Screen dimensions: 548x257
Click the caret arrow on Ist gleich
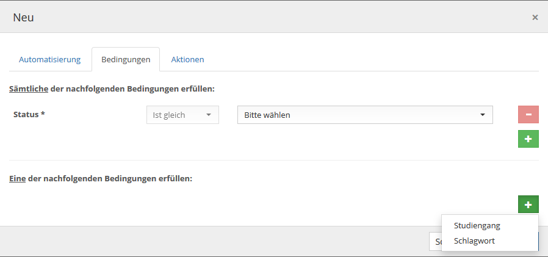click(x=208, y=115)
